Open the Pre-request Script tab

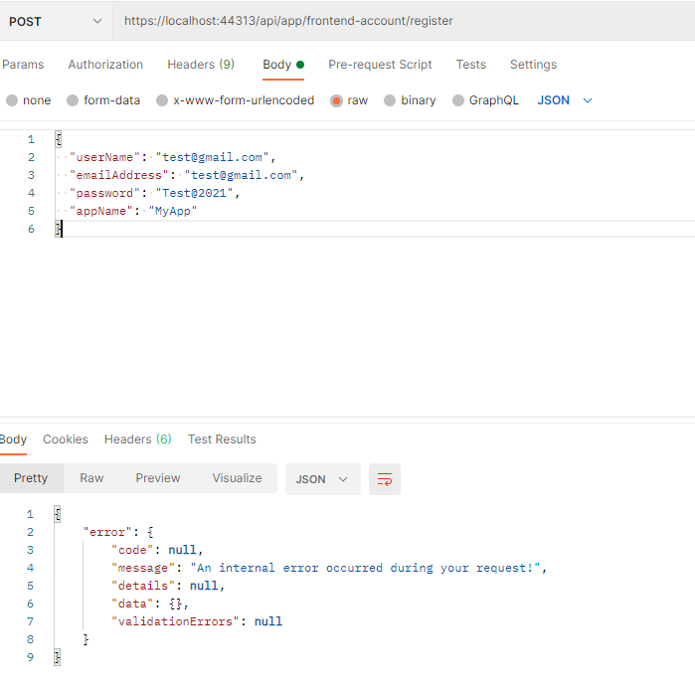[380, 65]
